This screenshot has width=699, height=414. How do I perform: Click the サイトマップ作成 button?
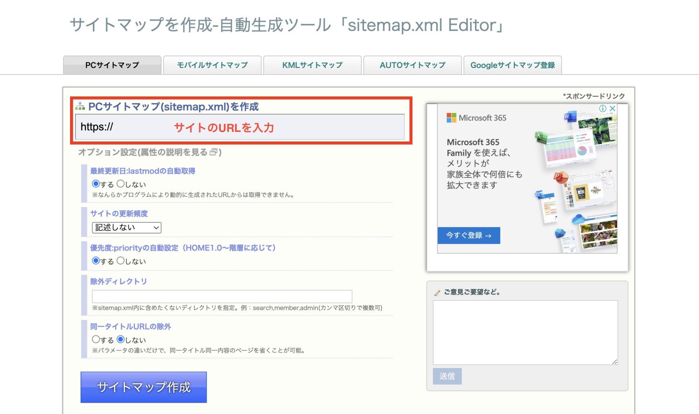pos(143,387)
